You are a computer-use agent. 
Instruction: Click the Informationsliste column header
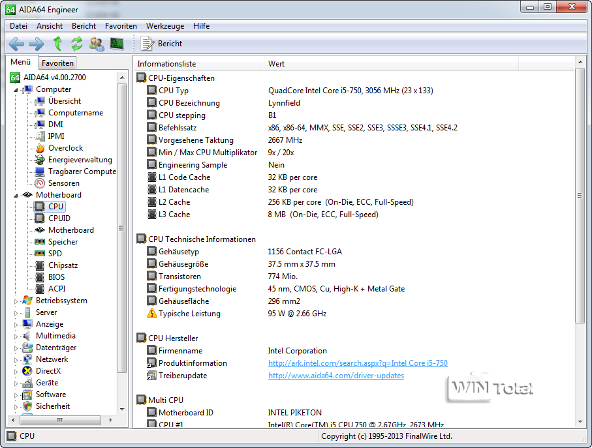pyautogui.click(x=166, y=64)
